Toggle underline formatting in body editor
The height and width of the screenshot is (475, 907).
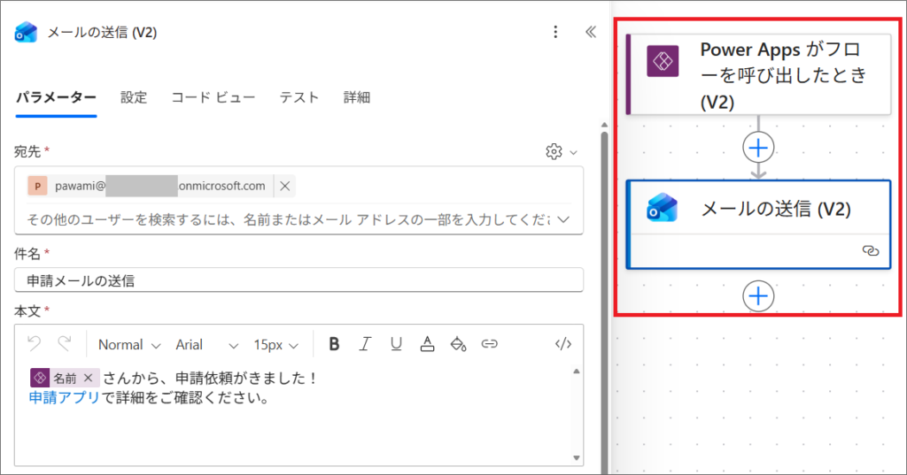click(x=396, y=344)
